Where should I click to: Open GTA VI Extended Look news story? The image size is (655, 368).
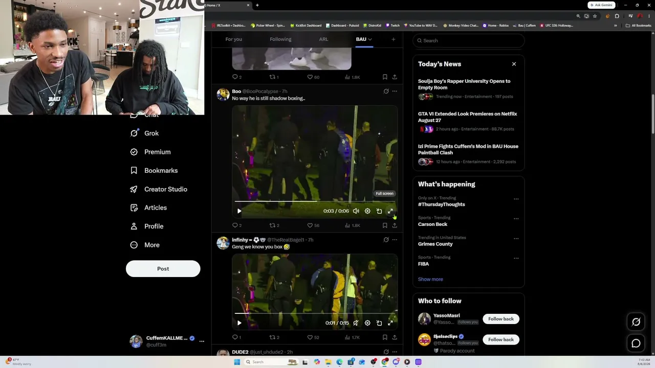click(467, 117)
